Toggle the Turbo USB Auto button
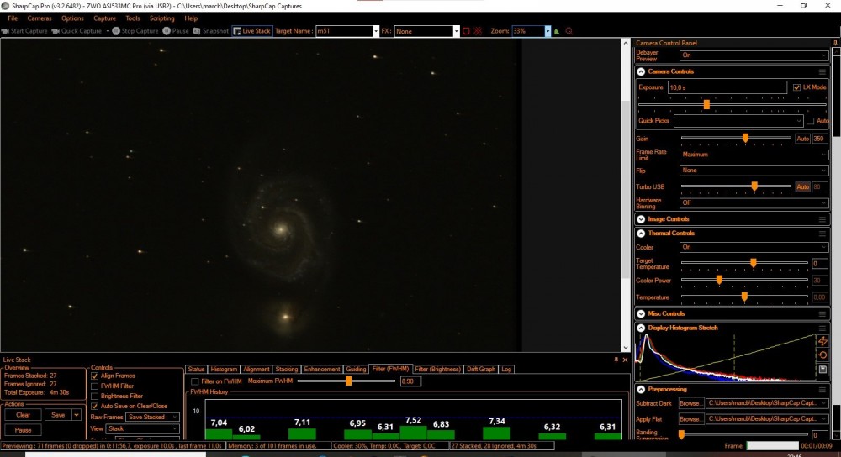This screenshot has height=457, width=841. 802,187
